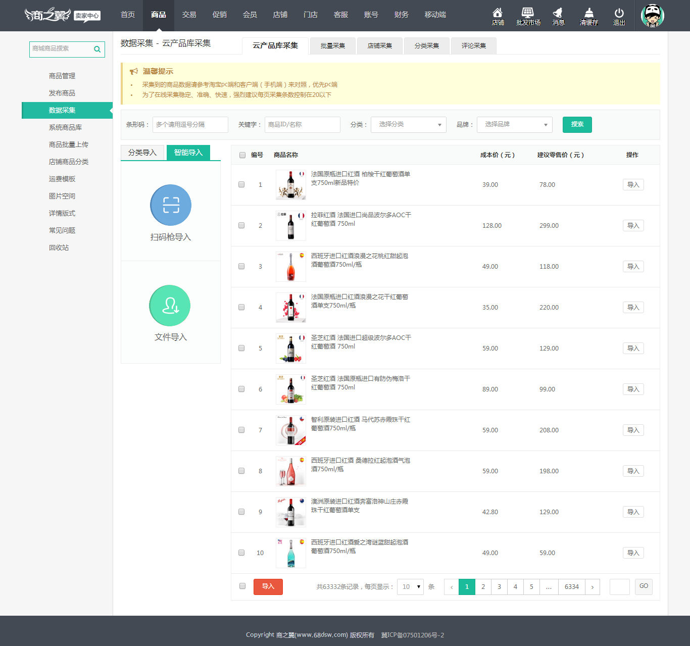This screenshot has width=690, height=646.
Task: Click 导入 button for product row 1
Action: pos(633,185)
